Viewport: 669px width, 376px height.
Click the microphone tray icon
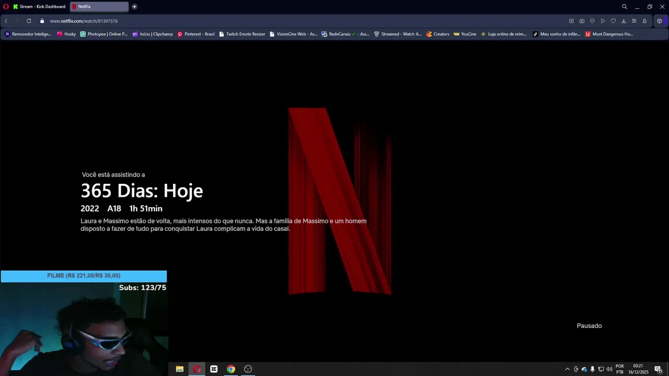[x=593, y=369]
